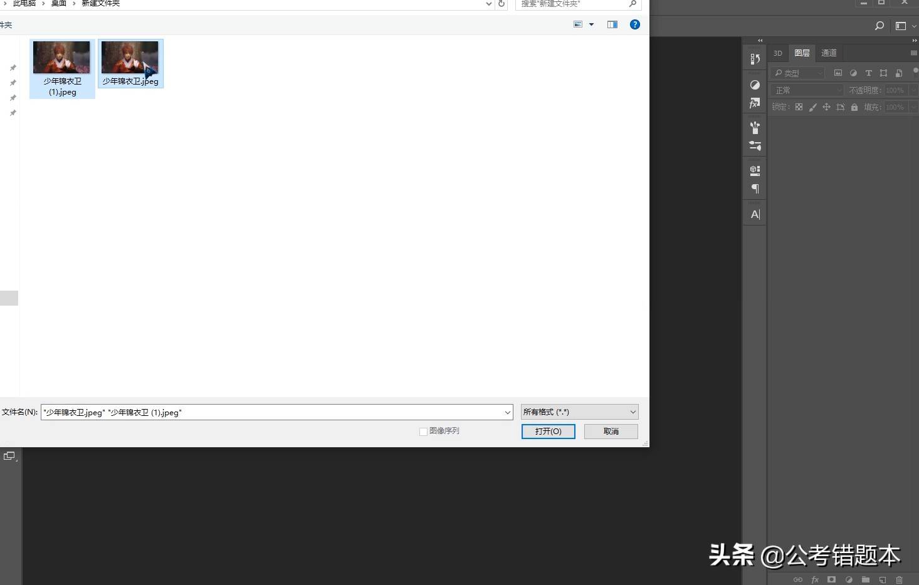Screen dimensions: 919x585
Task: Expand the 所有格式 file type dropdown
Action: (579, 412)
